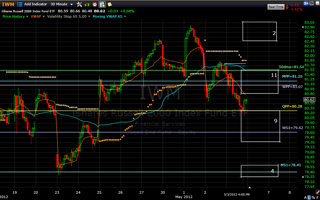320x200 pixels.
Task: Click the triangle marker beside 78.25
Action: pyautogui.click(x=303, y=177)
